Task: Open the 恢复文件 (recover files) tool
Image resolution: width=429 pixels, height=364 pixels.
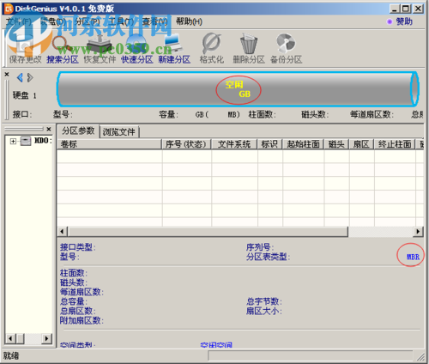Action: click(x=100, y=49)
